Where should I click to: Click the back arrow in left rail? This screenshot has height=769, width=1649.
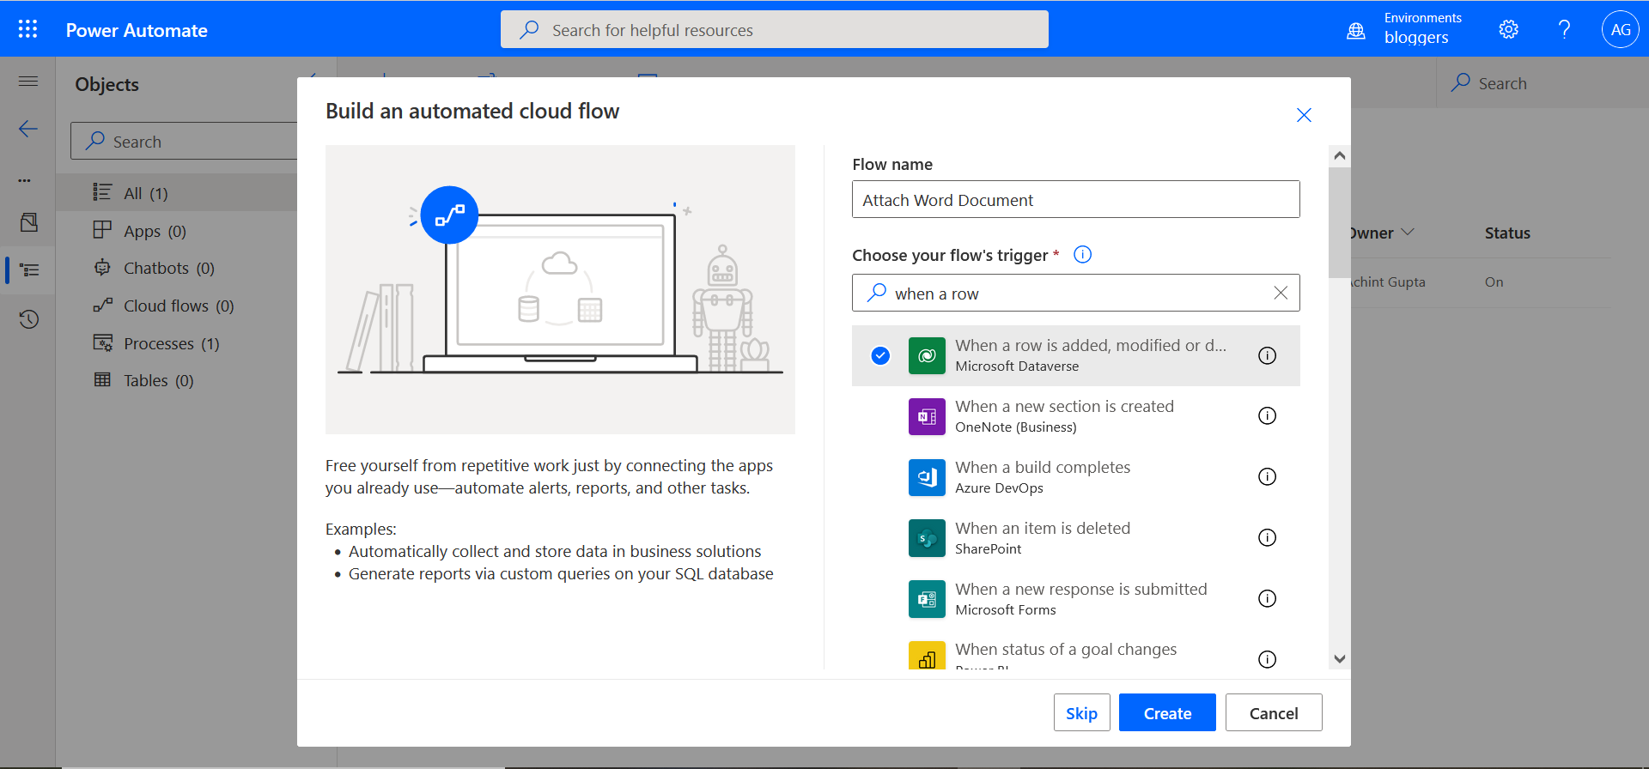click(x=28, y=129)
